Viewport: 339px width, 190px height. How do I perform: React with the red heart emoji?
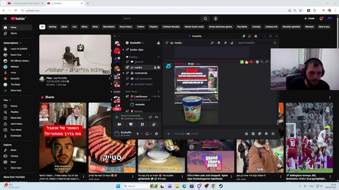(251, 62)
